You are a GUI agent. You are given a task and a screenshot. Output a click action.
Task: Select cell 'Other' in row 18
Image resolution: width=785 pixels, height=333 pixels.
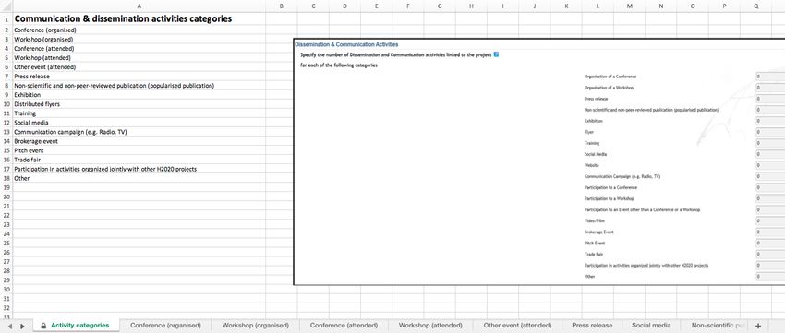(139, 178)
